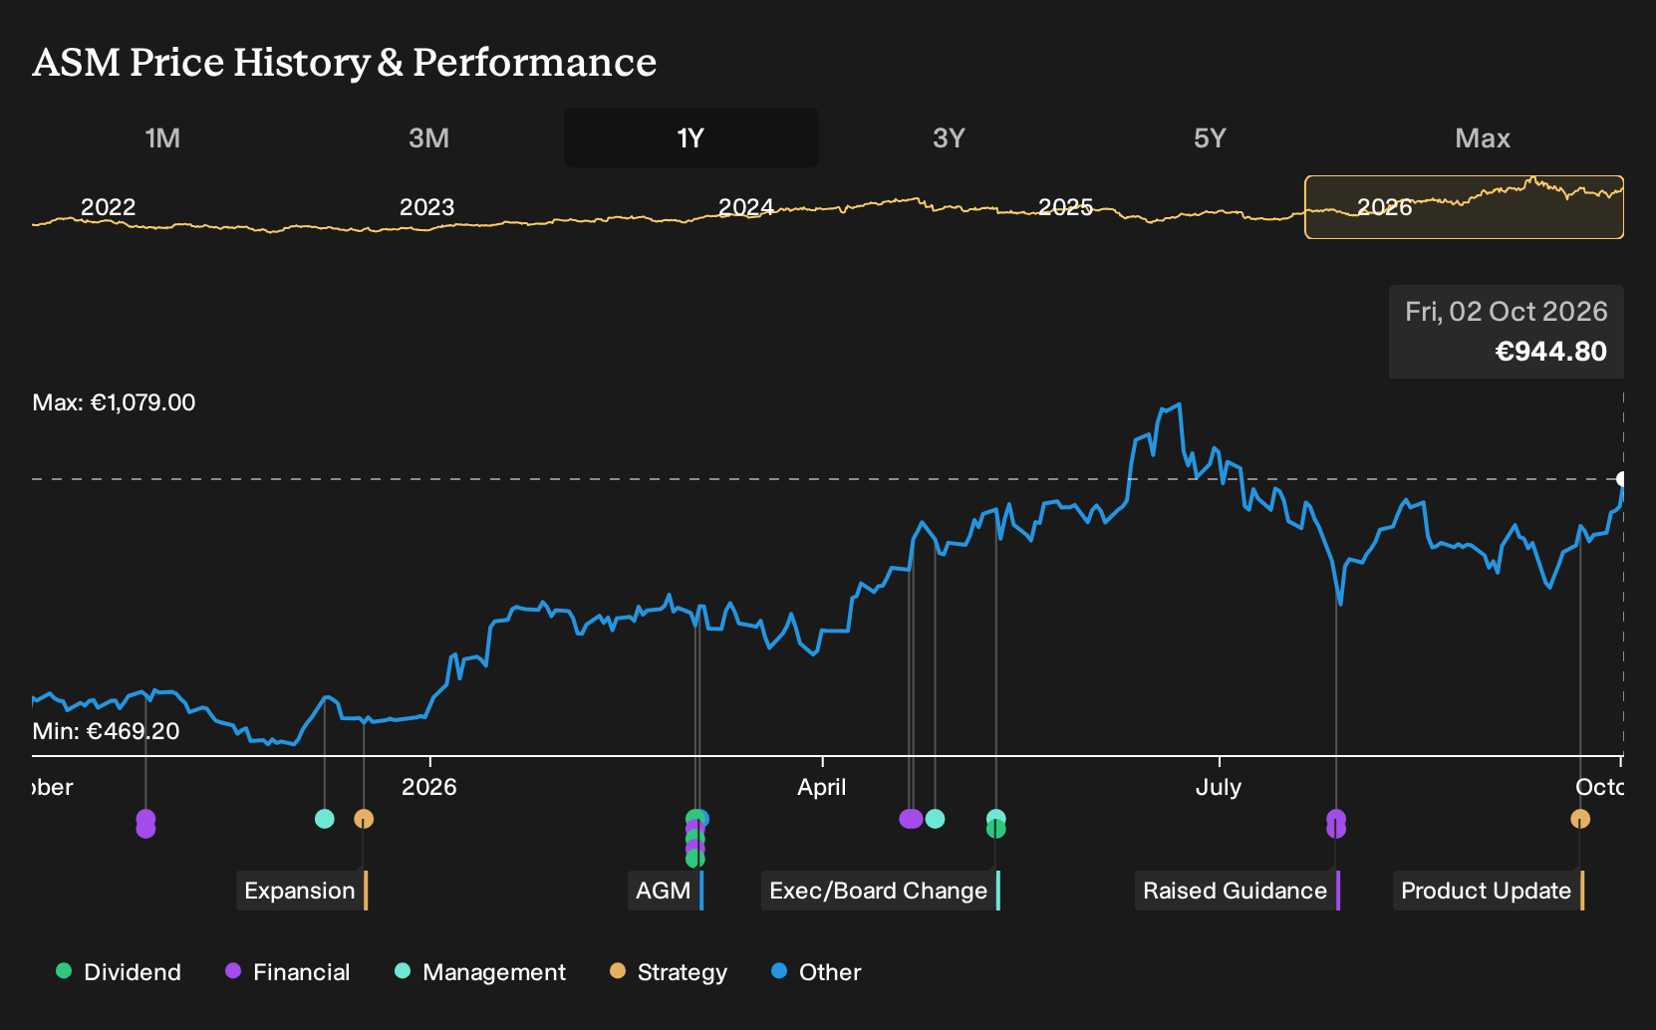Select the 1M time range tab
The image size is (1656, 1030).
pos(162,137)
